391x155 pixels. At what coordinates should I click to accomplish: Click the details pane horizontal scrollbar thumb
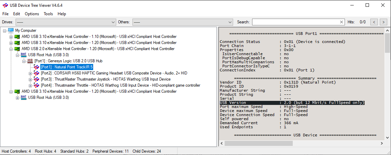(259, 143)
